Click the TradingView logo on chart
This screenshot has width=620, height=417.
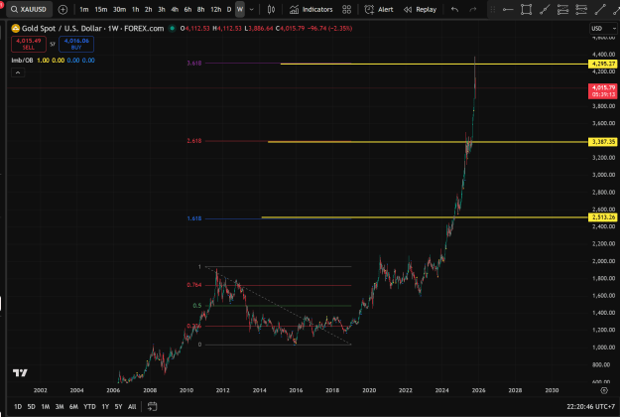click(x=20, y=372)
